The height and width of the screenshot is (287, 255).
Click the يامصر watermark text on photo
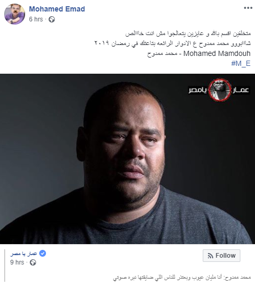(x=198, y=90)
